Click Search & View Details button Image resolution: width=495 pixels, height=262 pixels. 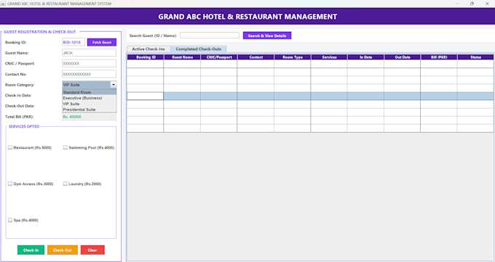267,36
